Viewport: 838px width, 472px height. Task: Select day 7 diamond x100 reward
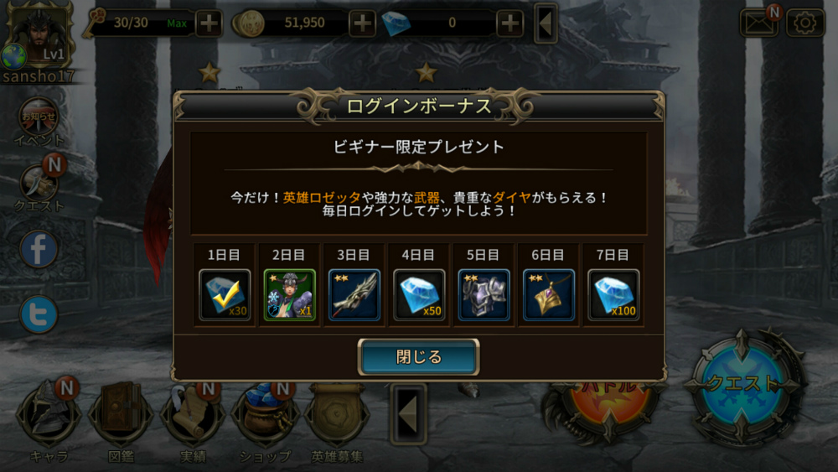pyautogui.click(x=613, y=295)
